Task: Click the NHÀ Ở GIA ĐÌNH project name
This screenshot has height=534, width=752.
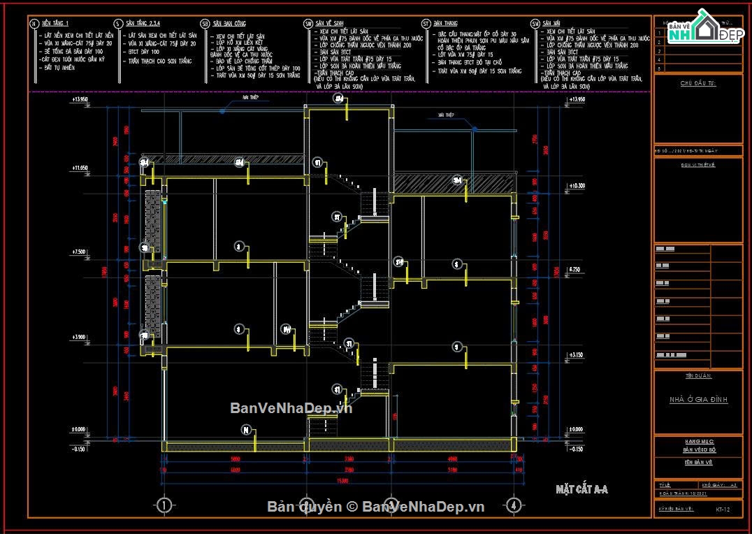Action: point(698,400)
